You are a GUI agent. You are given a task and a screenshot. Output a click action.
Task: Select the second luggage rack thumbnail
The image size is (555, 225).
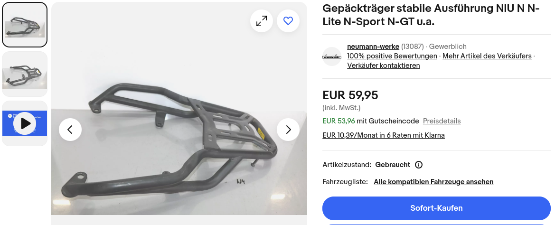pos(25,74)
